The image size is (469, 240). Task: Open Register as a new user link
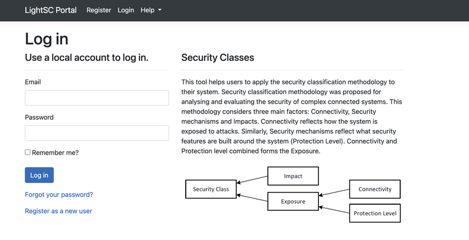58,211
